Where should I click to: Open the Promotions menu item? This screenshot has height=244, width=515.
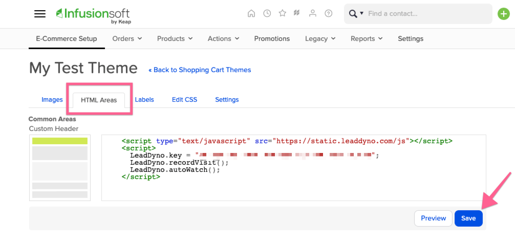pyautogui.click(x=272, y=39)
